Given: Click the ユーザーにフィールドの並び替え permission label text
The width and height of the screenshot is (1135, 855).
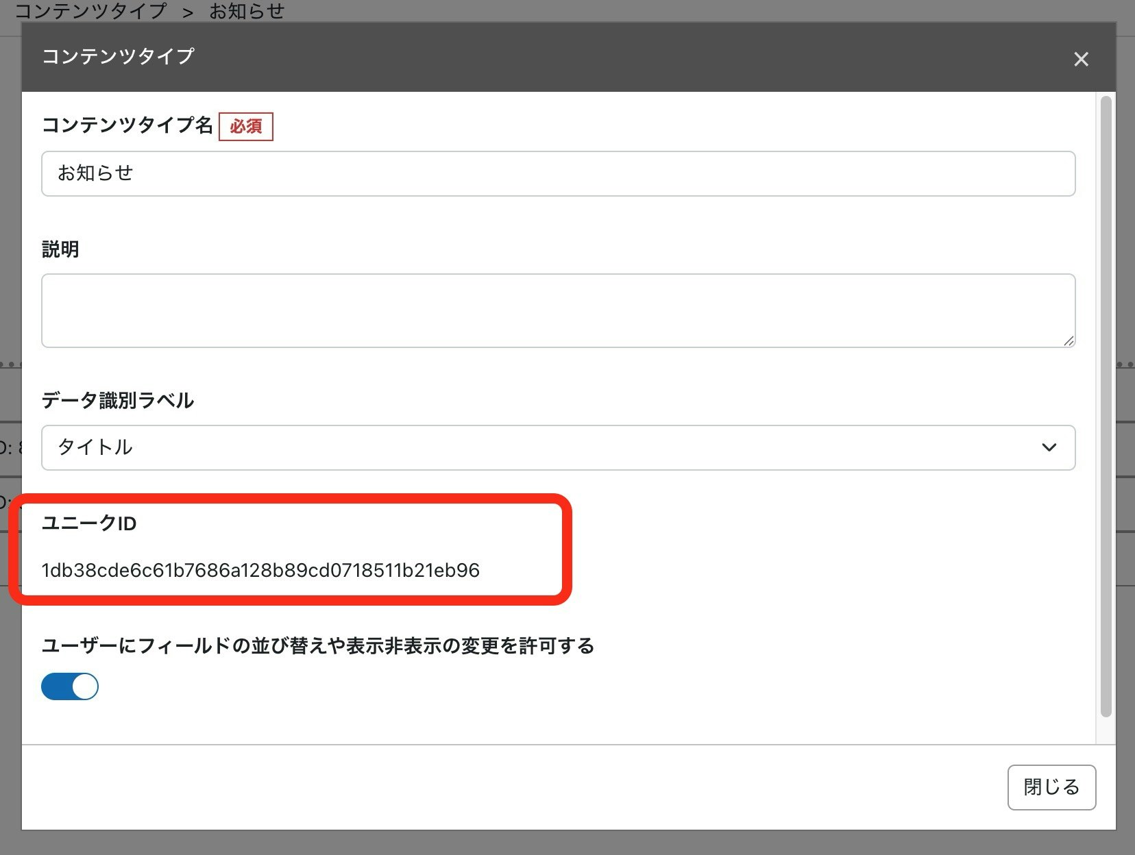Looking at the screenshot, I should tap(318, 646).
